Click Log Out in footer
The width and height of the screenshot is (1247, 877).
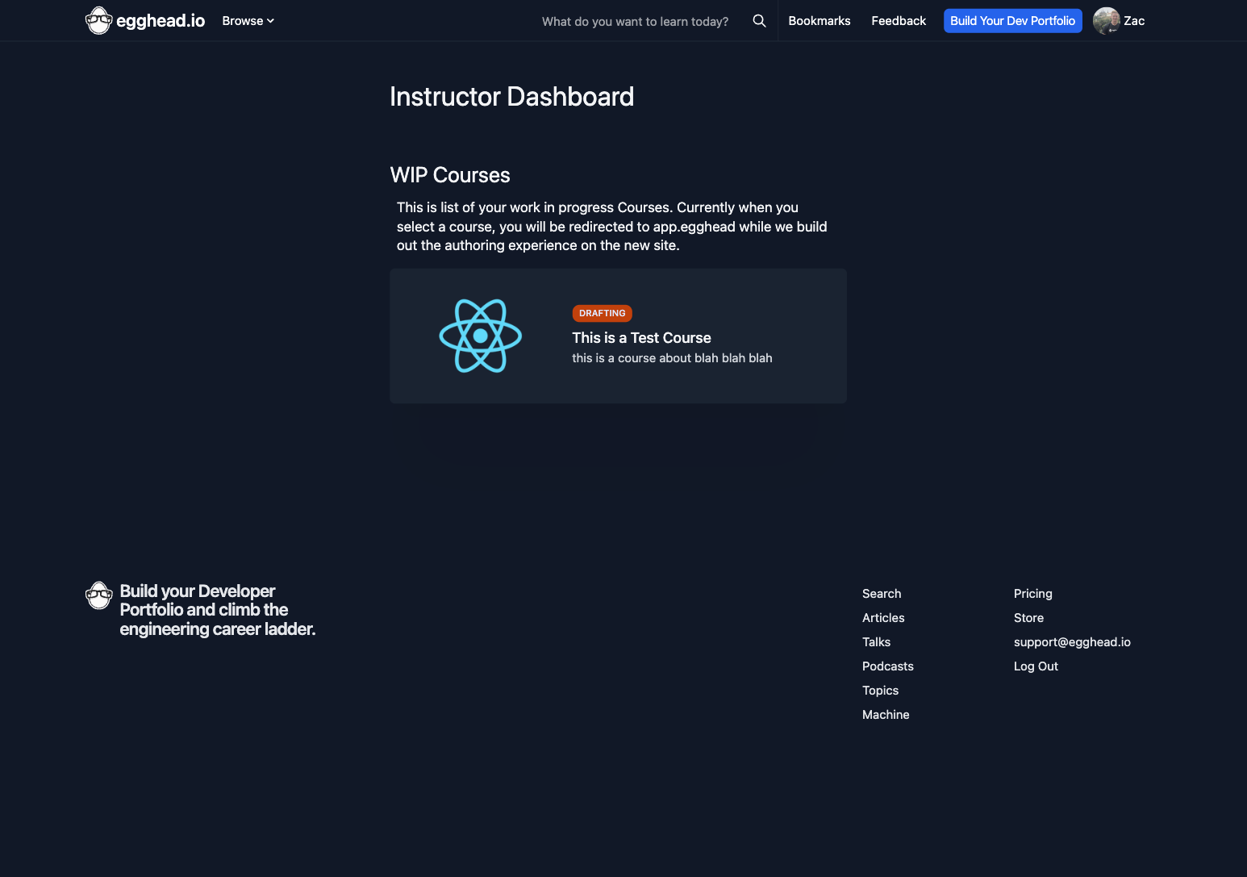tap(1036, 666)
